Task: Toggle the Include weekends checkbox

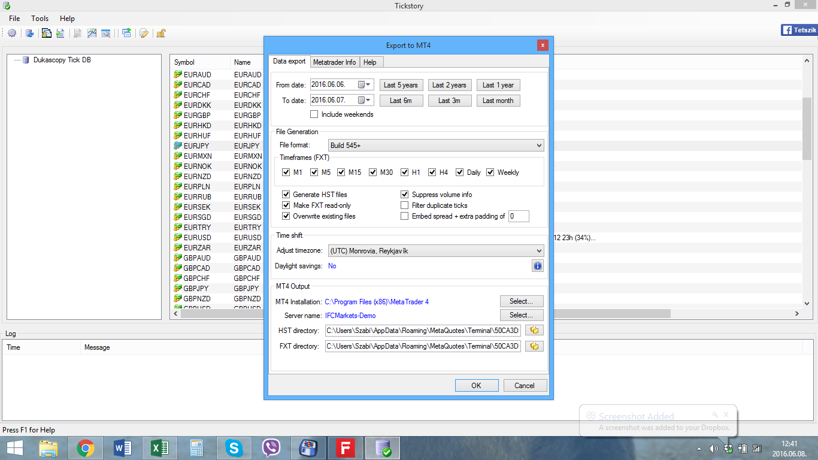Action: (x=314, y=114)
